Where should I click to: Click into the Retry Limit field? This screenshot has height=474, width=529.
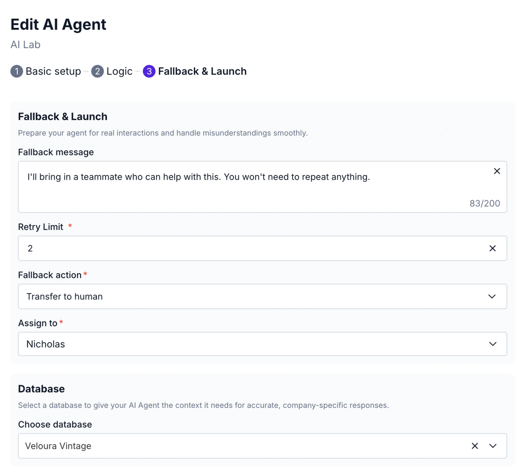click(262, 248)
